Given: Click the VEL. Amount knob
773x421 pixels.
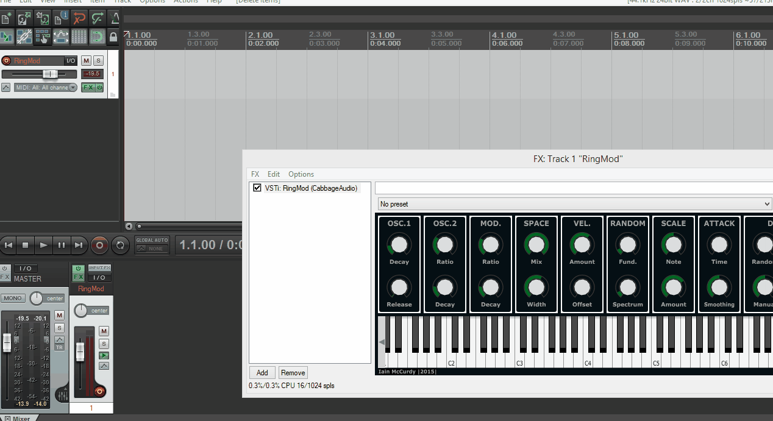Looking at the screenshot, I should point(582,245).
